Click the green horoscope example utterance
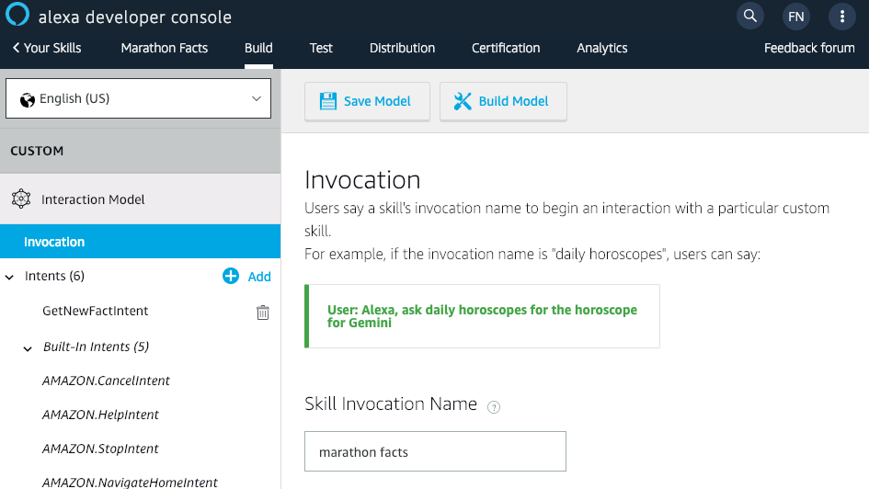The image size is (869, 489). click(x=482, y=316)
